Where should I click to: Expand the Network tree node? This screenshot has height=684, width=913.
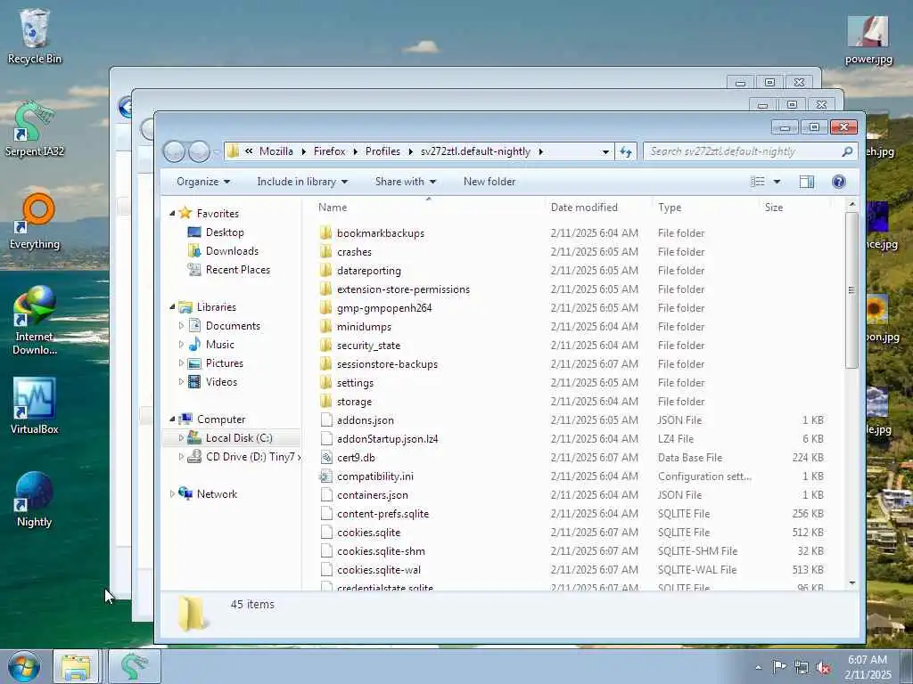172,493
